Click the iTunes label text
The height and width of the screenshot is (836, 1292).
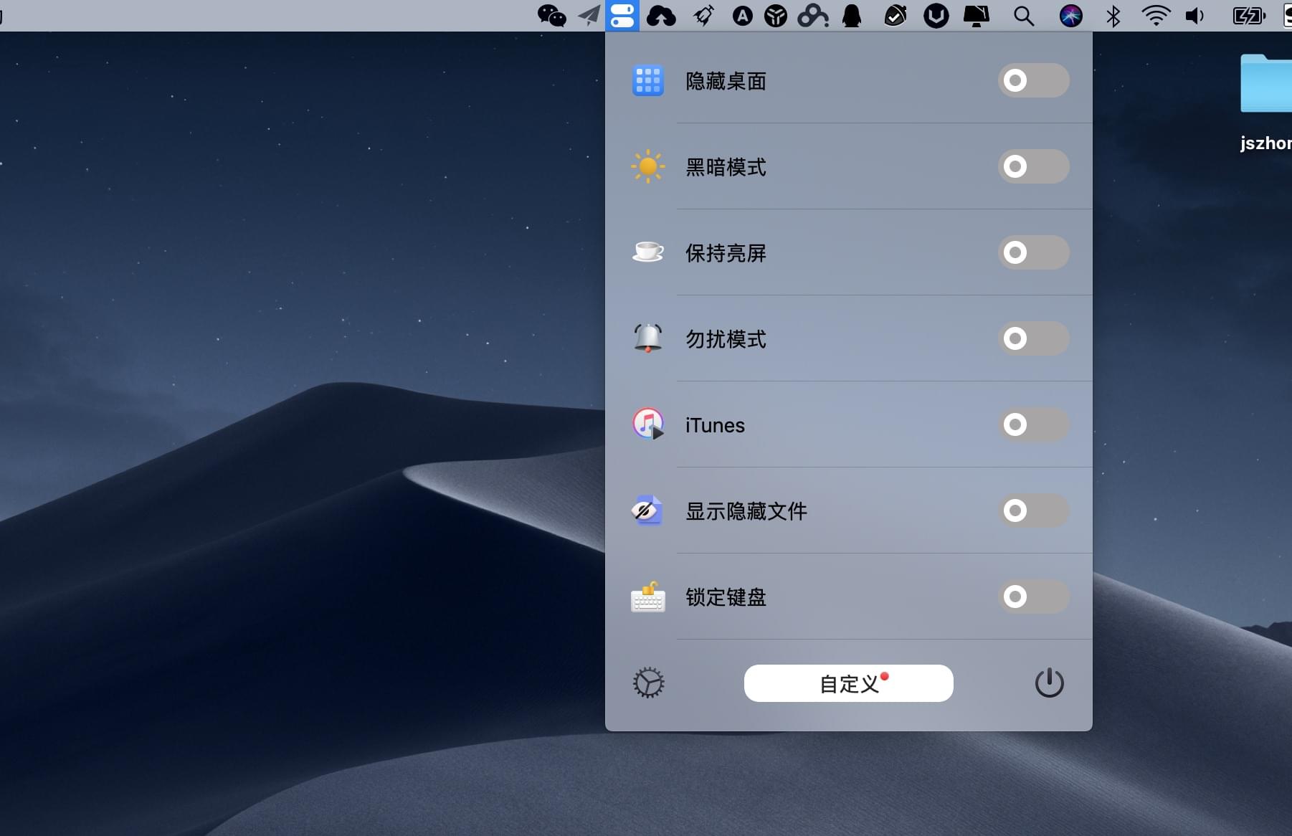(x=715, y=425)
